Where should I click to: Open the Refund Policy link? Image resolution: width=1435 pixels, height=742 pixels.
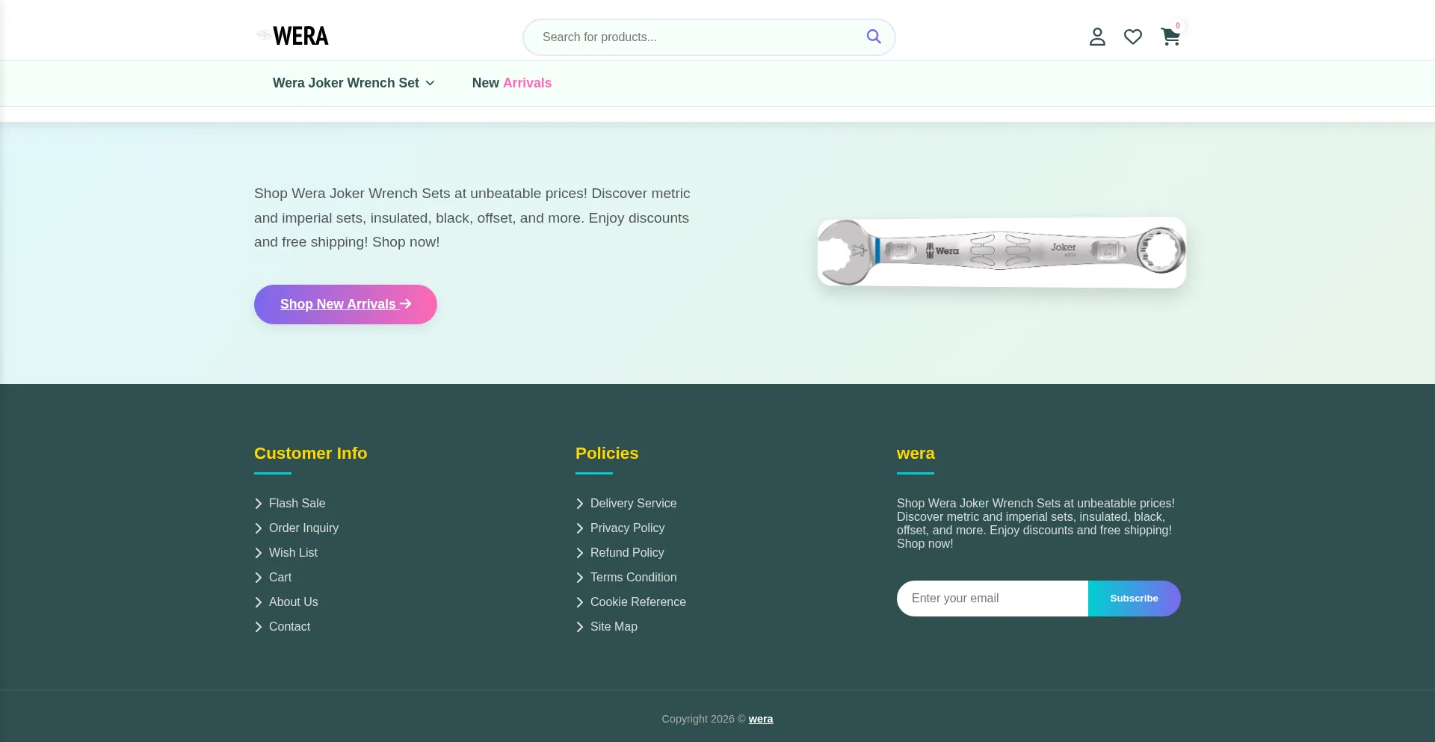click(x=627, y=553)
